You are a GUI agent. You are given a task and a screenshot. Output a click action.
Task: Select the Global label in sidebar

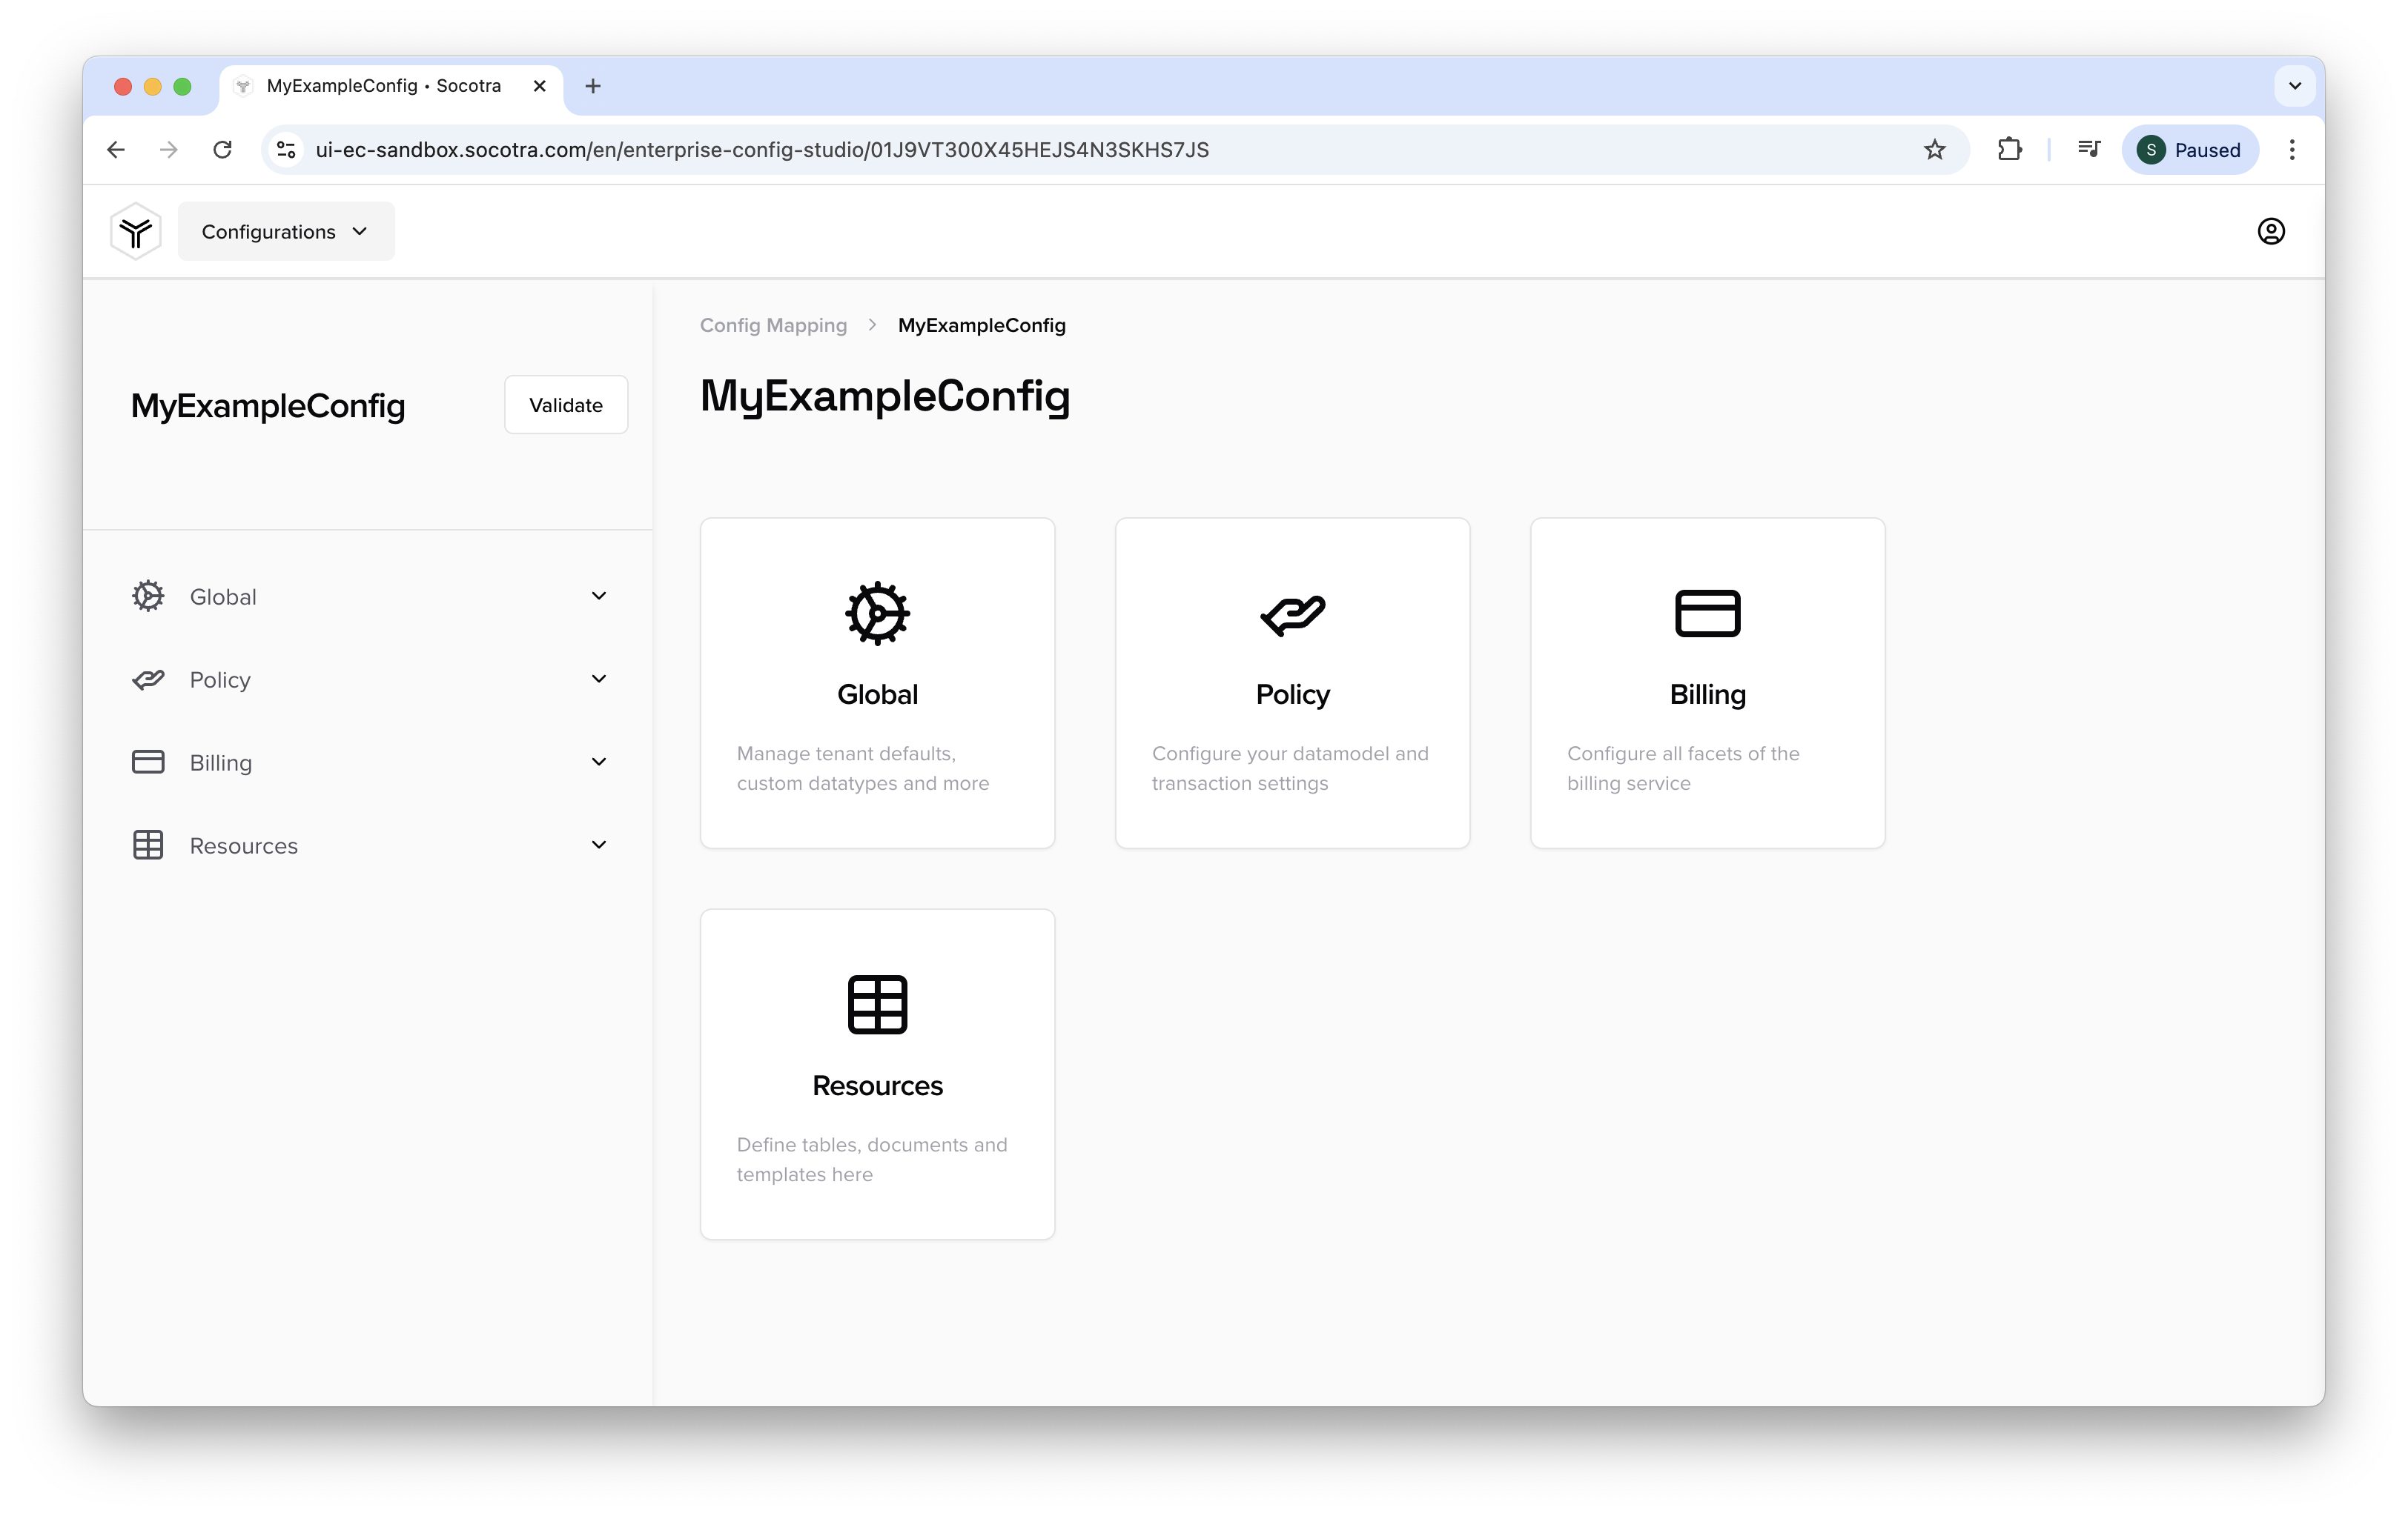coord(223,596)
